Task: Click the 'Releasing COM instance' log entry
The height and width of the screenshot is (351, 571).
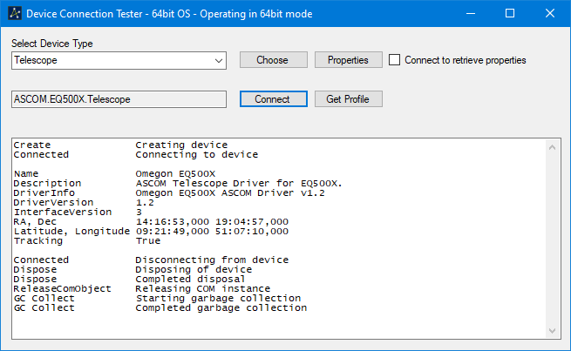Action: (x=203, y=289)
